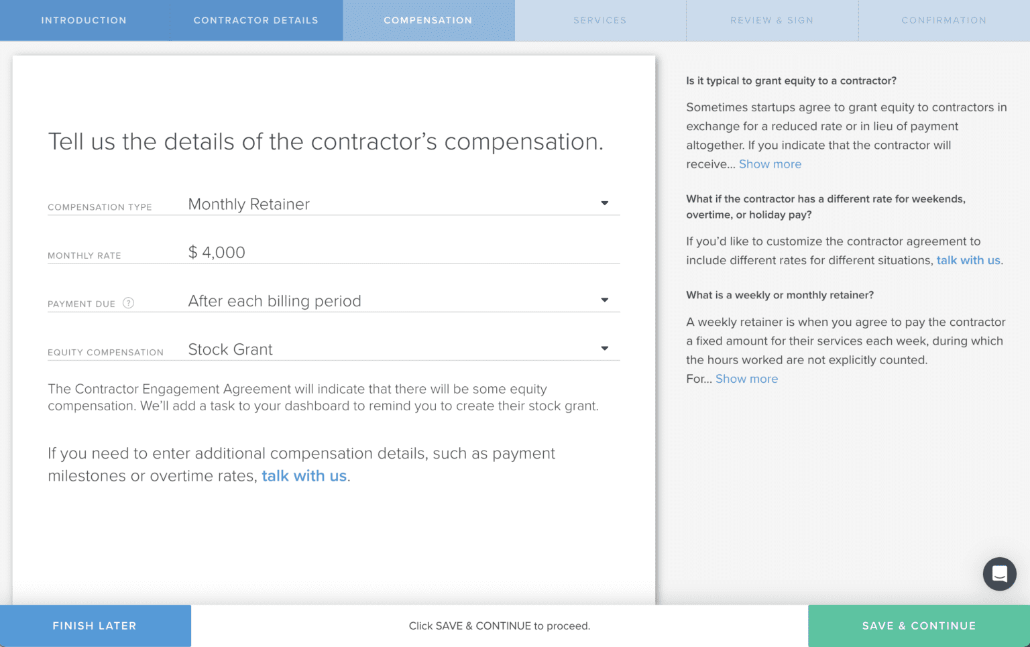Click talk with us link about overtime rates
1030x647 pixels.
304,476
